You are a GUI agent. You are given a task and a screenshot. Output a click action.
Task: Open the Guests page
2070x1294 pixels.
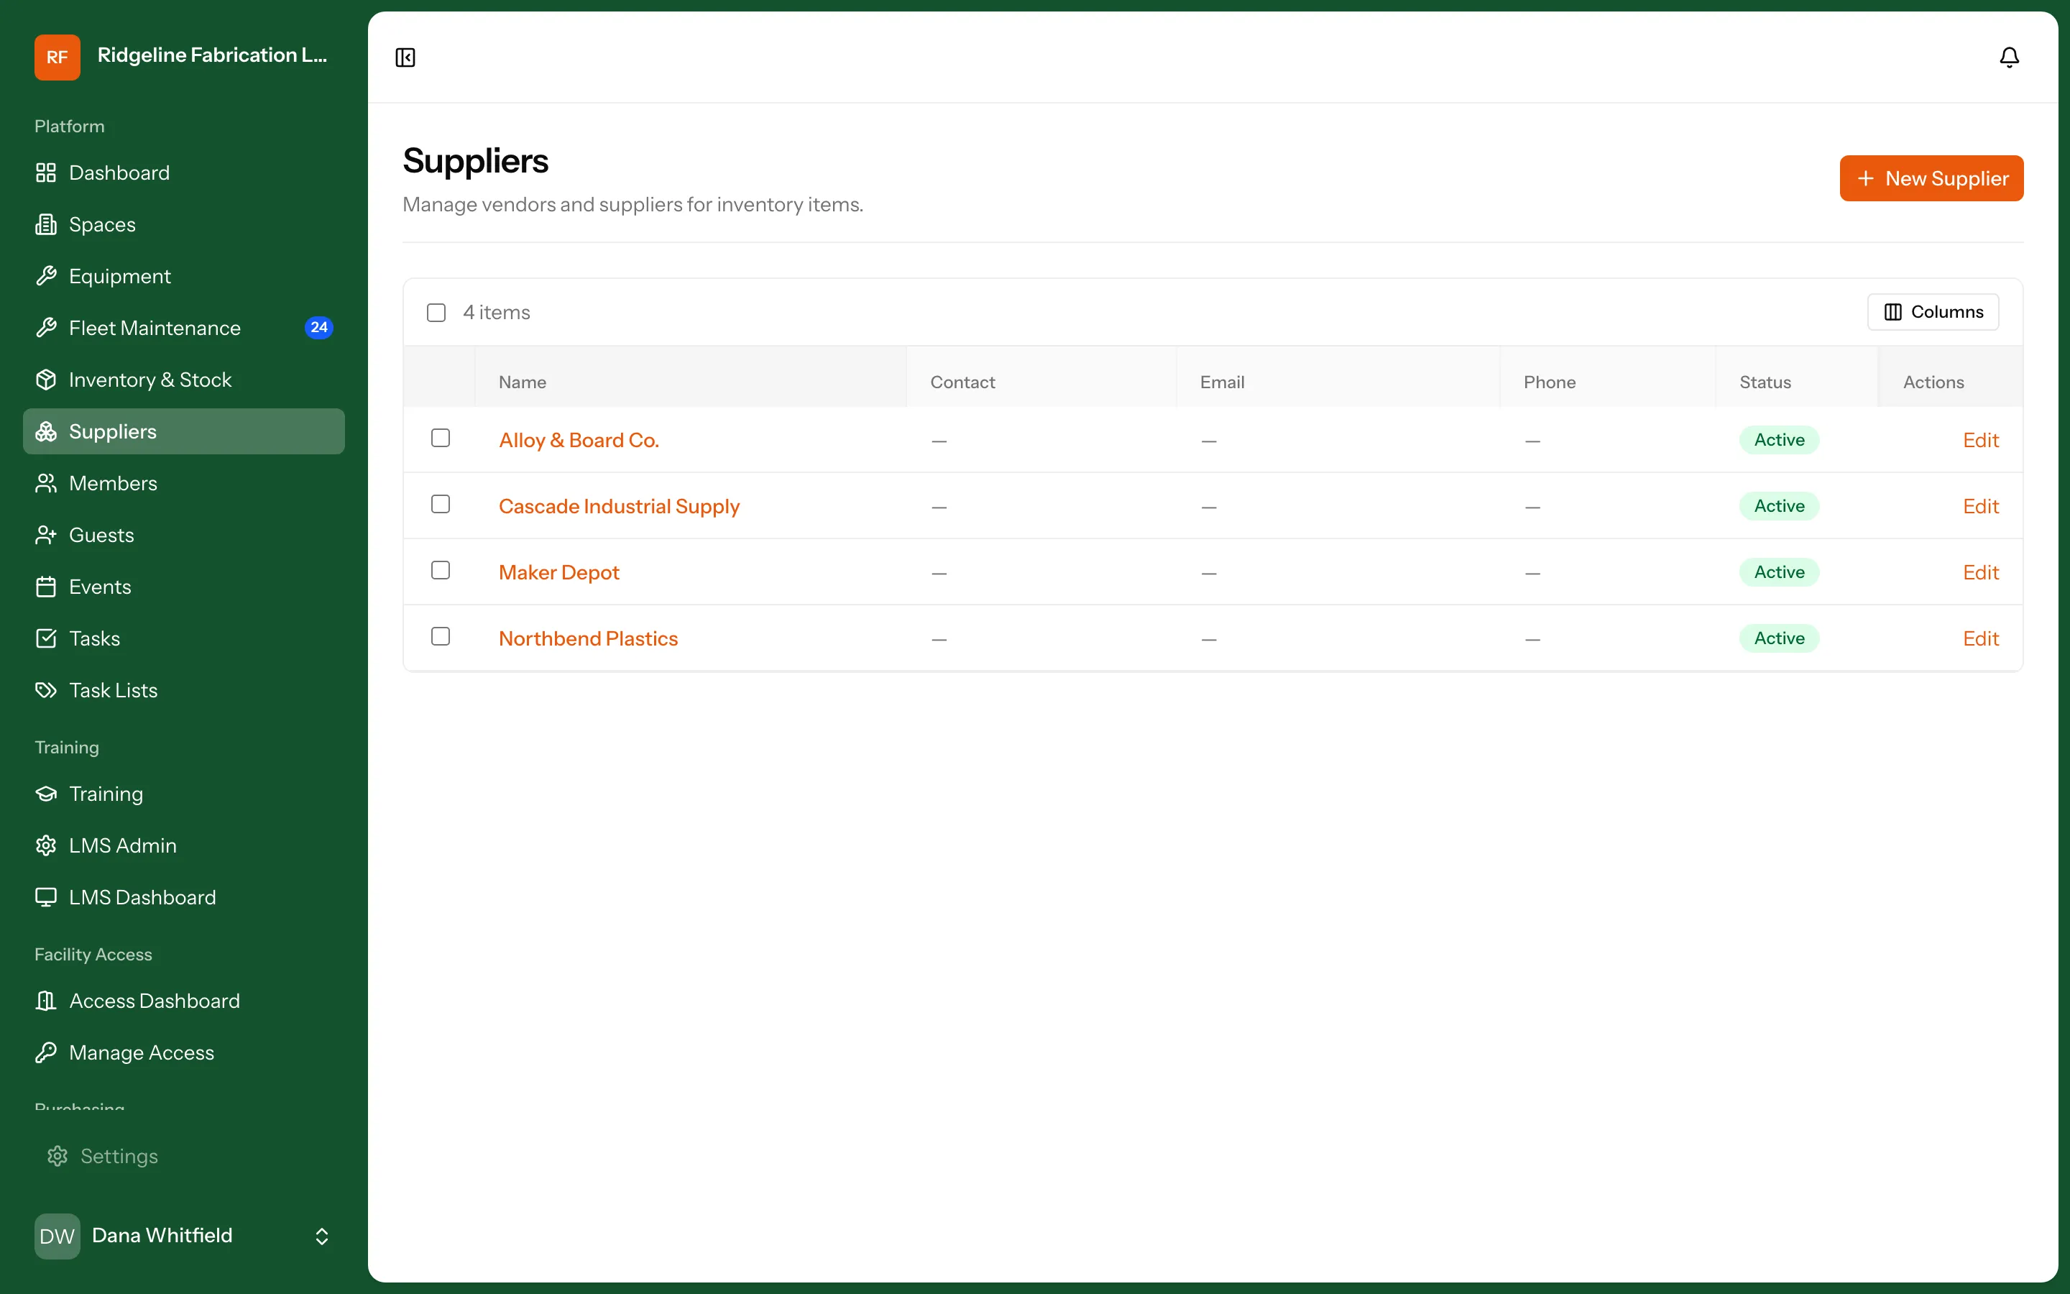point(184,535)
